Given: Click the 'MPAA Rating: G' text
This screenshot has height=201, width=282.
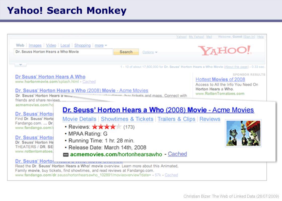Looking at the screenshot, I should pyautogui.click(x=88, y=134).
